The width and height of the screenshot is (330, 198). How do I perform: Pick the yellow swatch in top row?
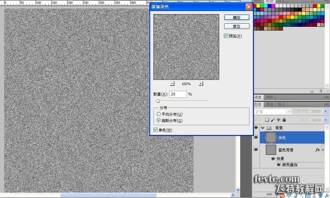pyautogui.click(x=258, y=6)
